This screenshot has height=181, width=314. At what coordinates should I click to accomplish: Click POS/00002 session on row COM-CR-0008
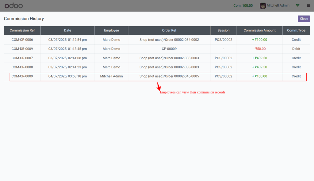click(223, 67)
